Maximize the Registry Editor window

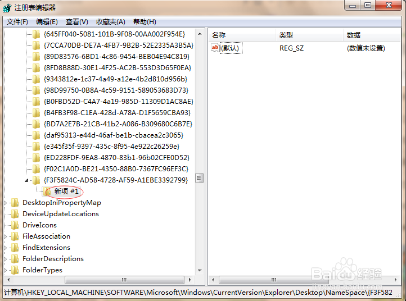click(368, 6)
